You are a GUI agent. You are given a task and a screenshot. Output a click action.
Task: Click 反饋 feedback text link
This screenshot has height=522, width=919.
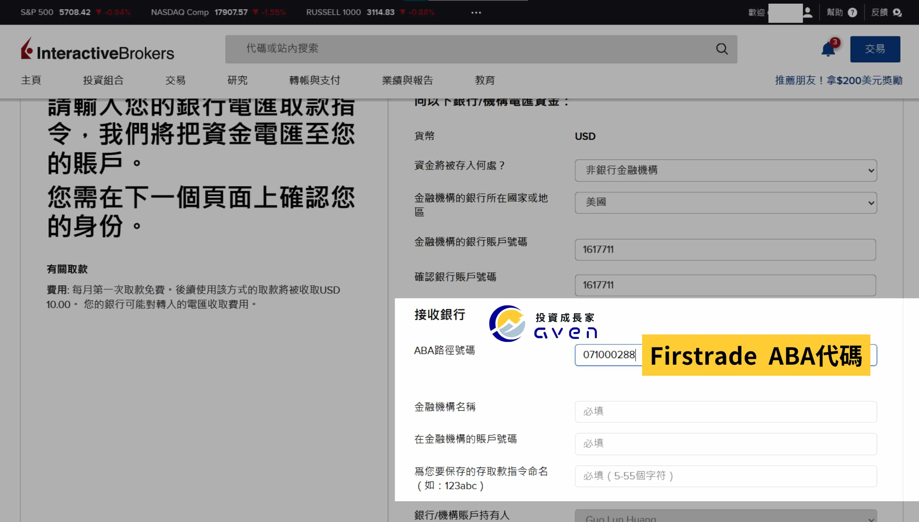point(879,12)
